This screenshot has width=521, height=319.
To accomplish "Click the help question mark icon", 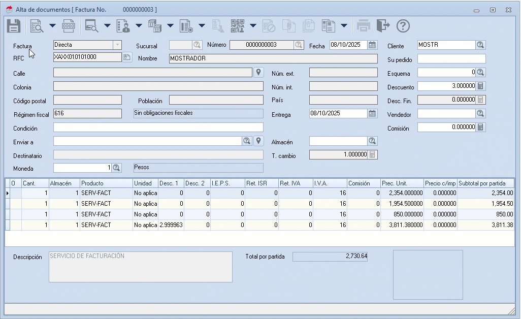I will pyautogui.click(x=403, y=26).
